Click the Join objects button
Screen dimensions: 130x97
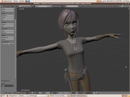[x=8, y=20]
